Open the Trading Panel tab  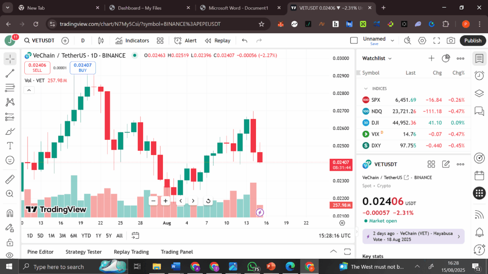(177, 252)
